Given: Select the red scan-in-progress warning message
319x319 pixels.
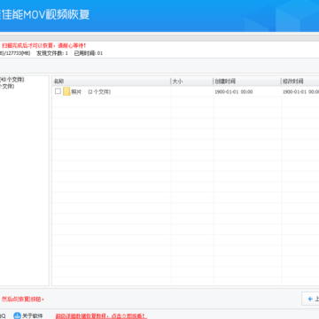Looking at the screenshot, I should pyautogui.click(x=44, y=45).
